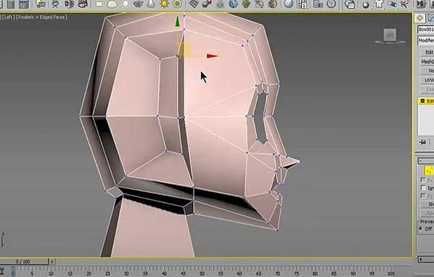Click the MeshSmooth modifier button
The image size is (434, 277).
coord(427,62)
